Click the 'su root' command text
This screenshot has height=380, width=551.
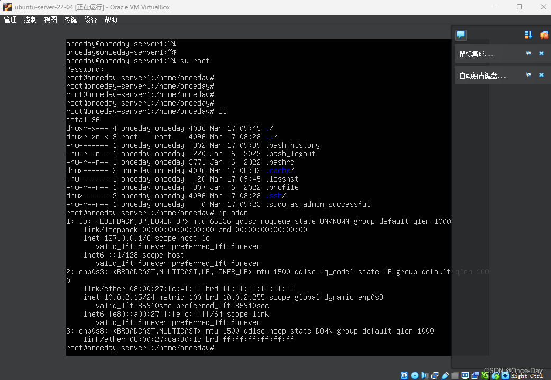pos(195,61)
